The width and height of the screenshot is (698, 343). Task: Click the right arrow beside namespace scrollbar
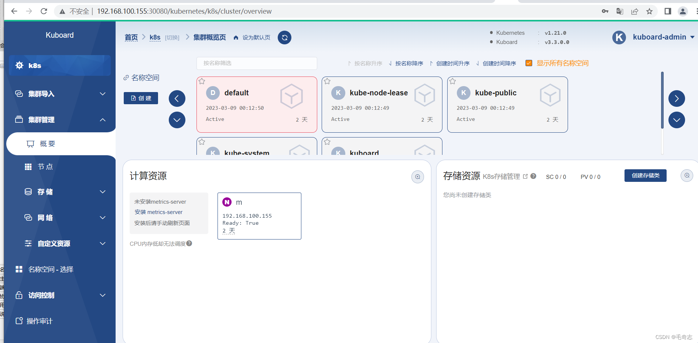[x=677, y=98]
